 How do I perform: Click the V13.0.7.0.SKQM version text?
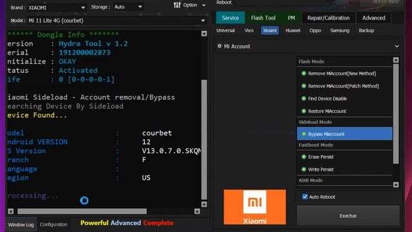coord(171,151)
